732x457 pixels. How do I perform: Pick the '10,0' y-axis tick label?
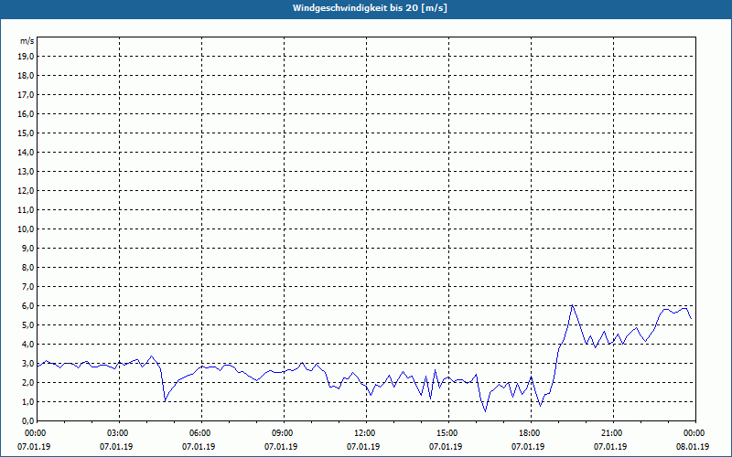pyautogui.click(x=27, y=229)
